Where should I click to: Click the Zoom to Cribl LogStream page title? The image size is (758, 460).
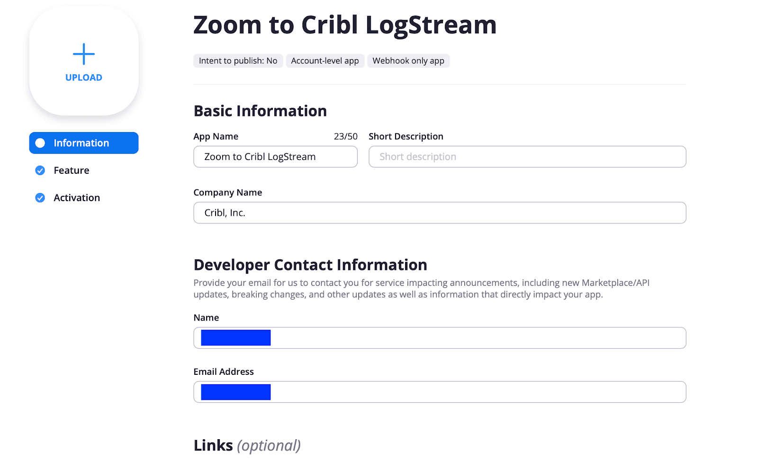click(x=345, y=25)
